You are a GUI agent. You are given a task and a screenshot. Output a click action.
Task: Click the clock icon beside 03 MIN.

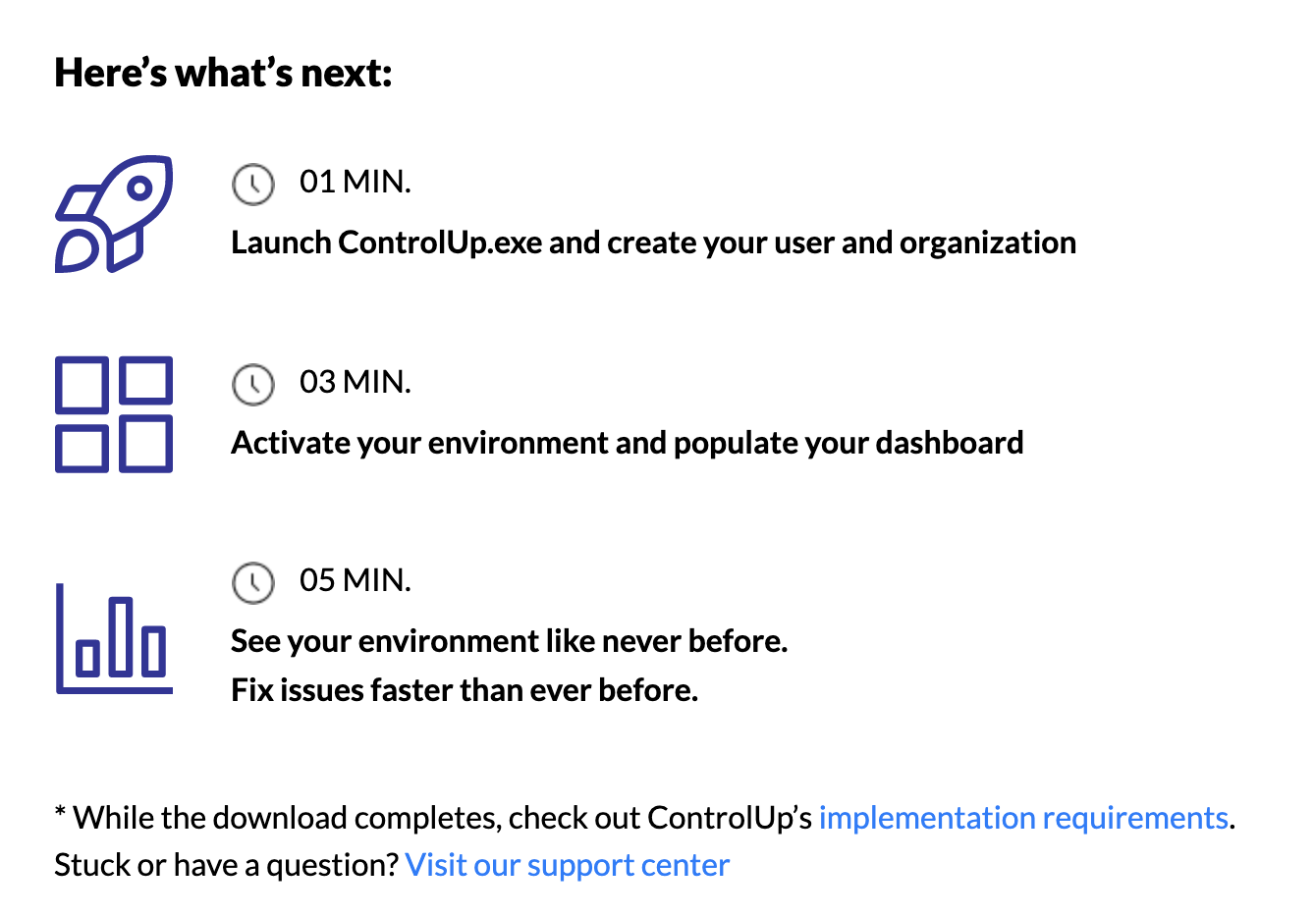point(253,384)
